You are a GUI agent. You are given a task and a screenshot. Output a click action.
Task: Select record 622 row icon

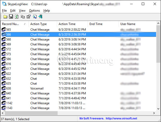(x=4, y=74)
